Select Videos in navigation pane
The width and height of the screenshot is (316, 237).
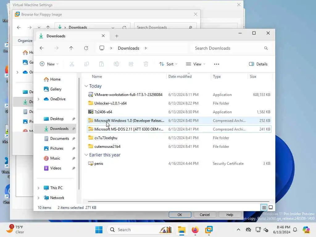pos(55,168)
